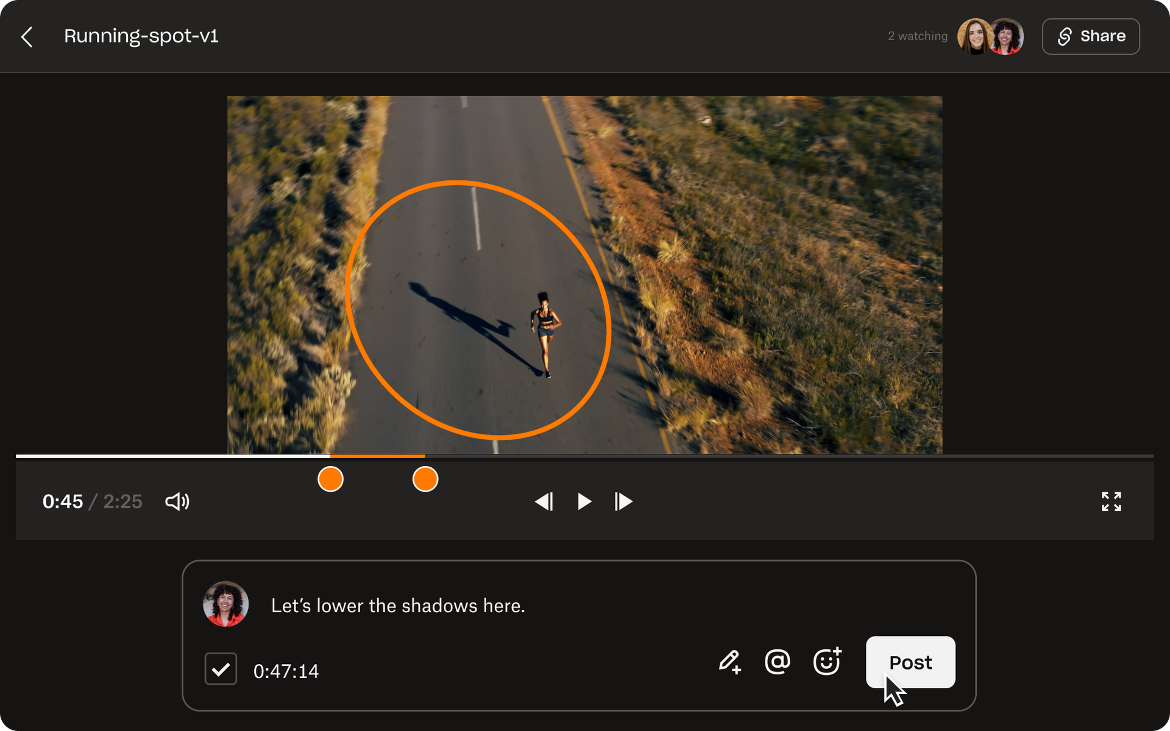Click the @ mention icon

click(x=777, y=662)
